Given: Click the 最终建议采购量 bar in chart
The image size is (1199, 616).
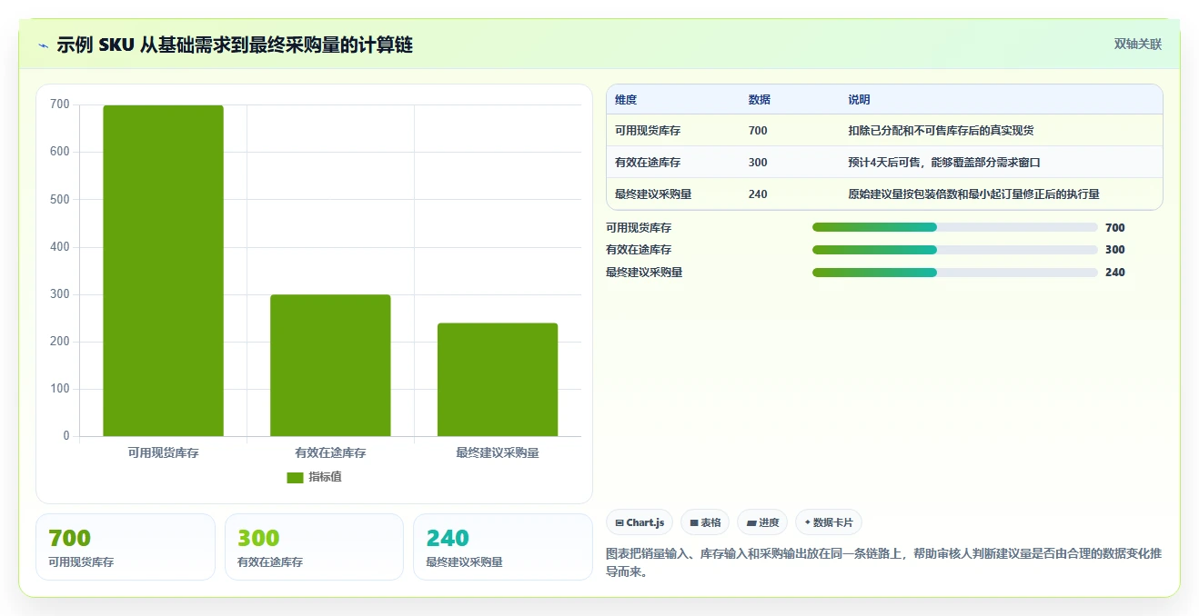Looking at the screenshot, I should pos(498,380).
